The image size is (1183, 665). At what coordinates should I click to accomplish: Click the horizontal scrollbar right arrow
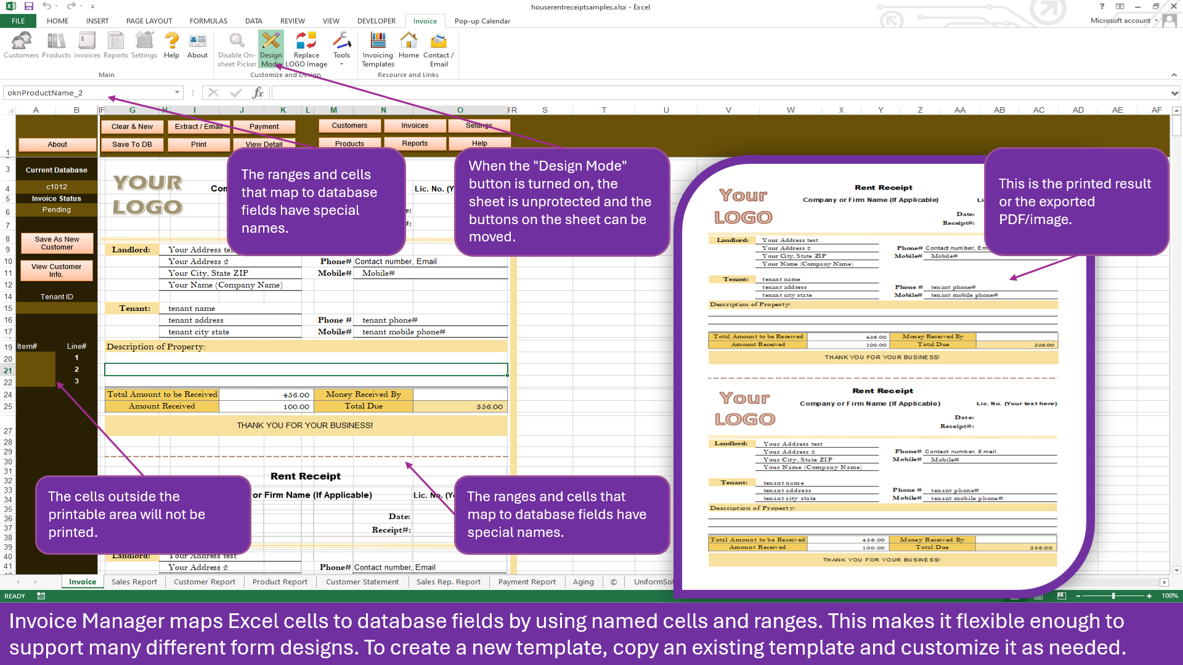coord(1164,582)
